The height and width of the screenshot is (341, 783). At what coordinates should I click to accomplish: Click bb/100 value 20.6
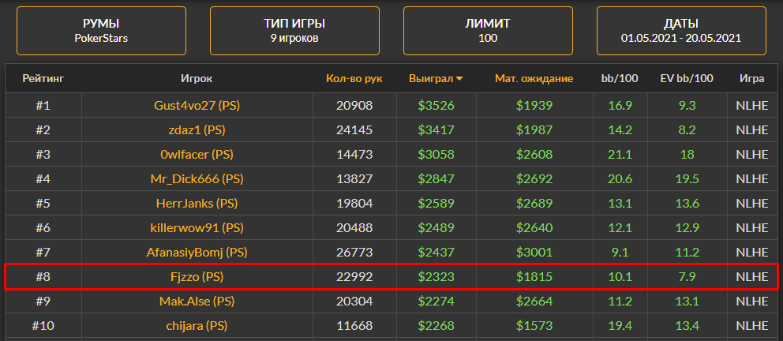click(620, 178)
